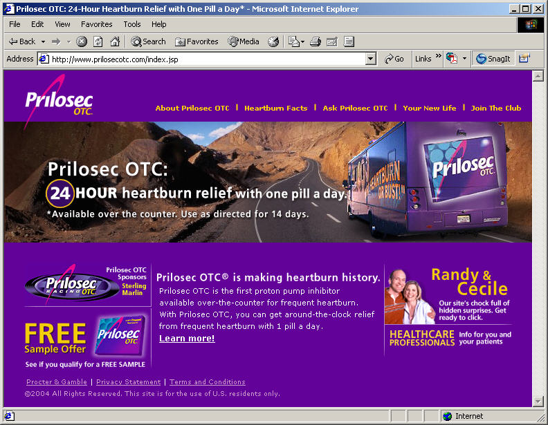Open the Healthcare Professionals section
This screenshot has height=425, width=548.
point(450,338)
